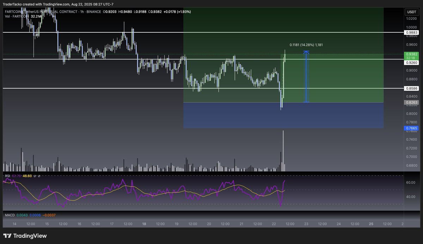Image resolution: width=423 pixels, height=244 pixels.
Task: Click the 0.7000 price axis tick
Action: [x=411, y=157]
